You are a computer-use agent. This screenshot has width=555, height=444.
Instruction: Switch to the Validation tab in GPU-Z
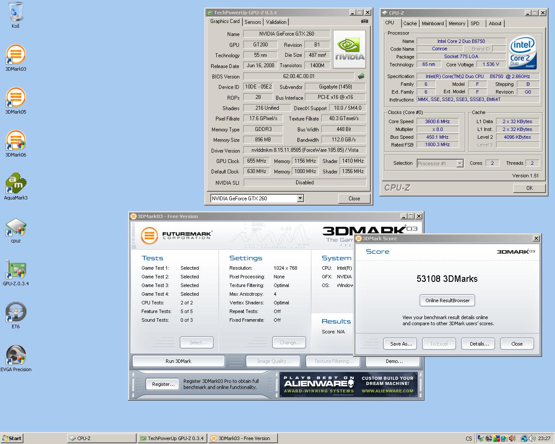pyautogui.click(x=276, y=22)
